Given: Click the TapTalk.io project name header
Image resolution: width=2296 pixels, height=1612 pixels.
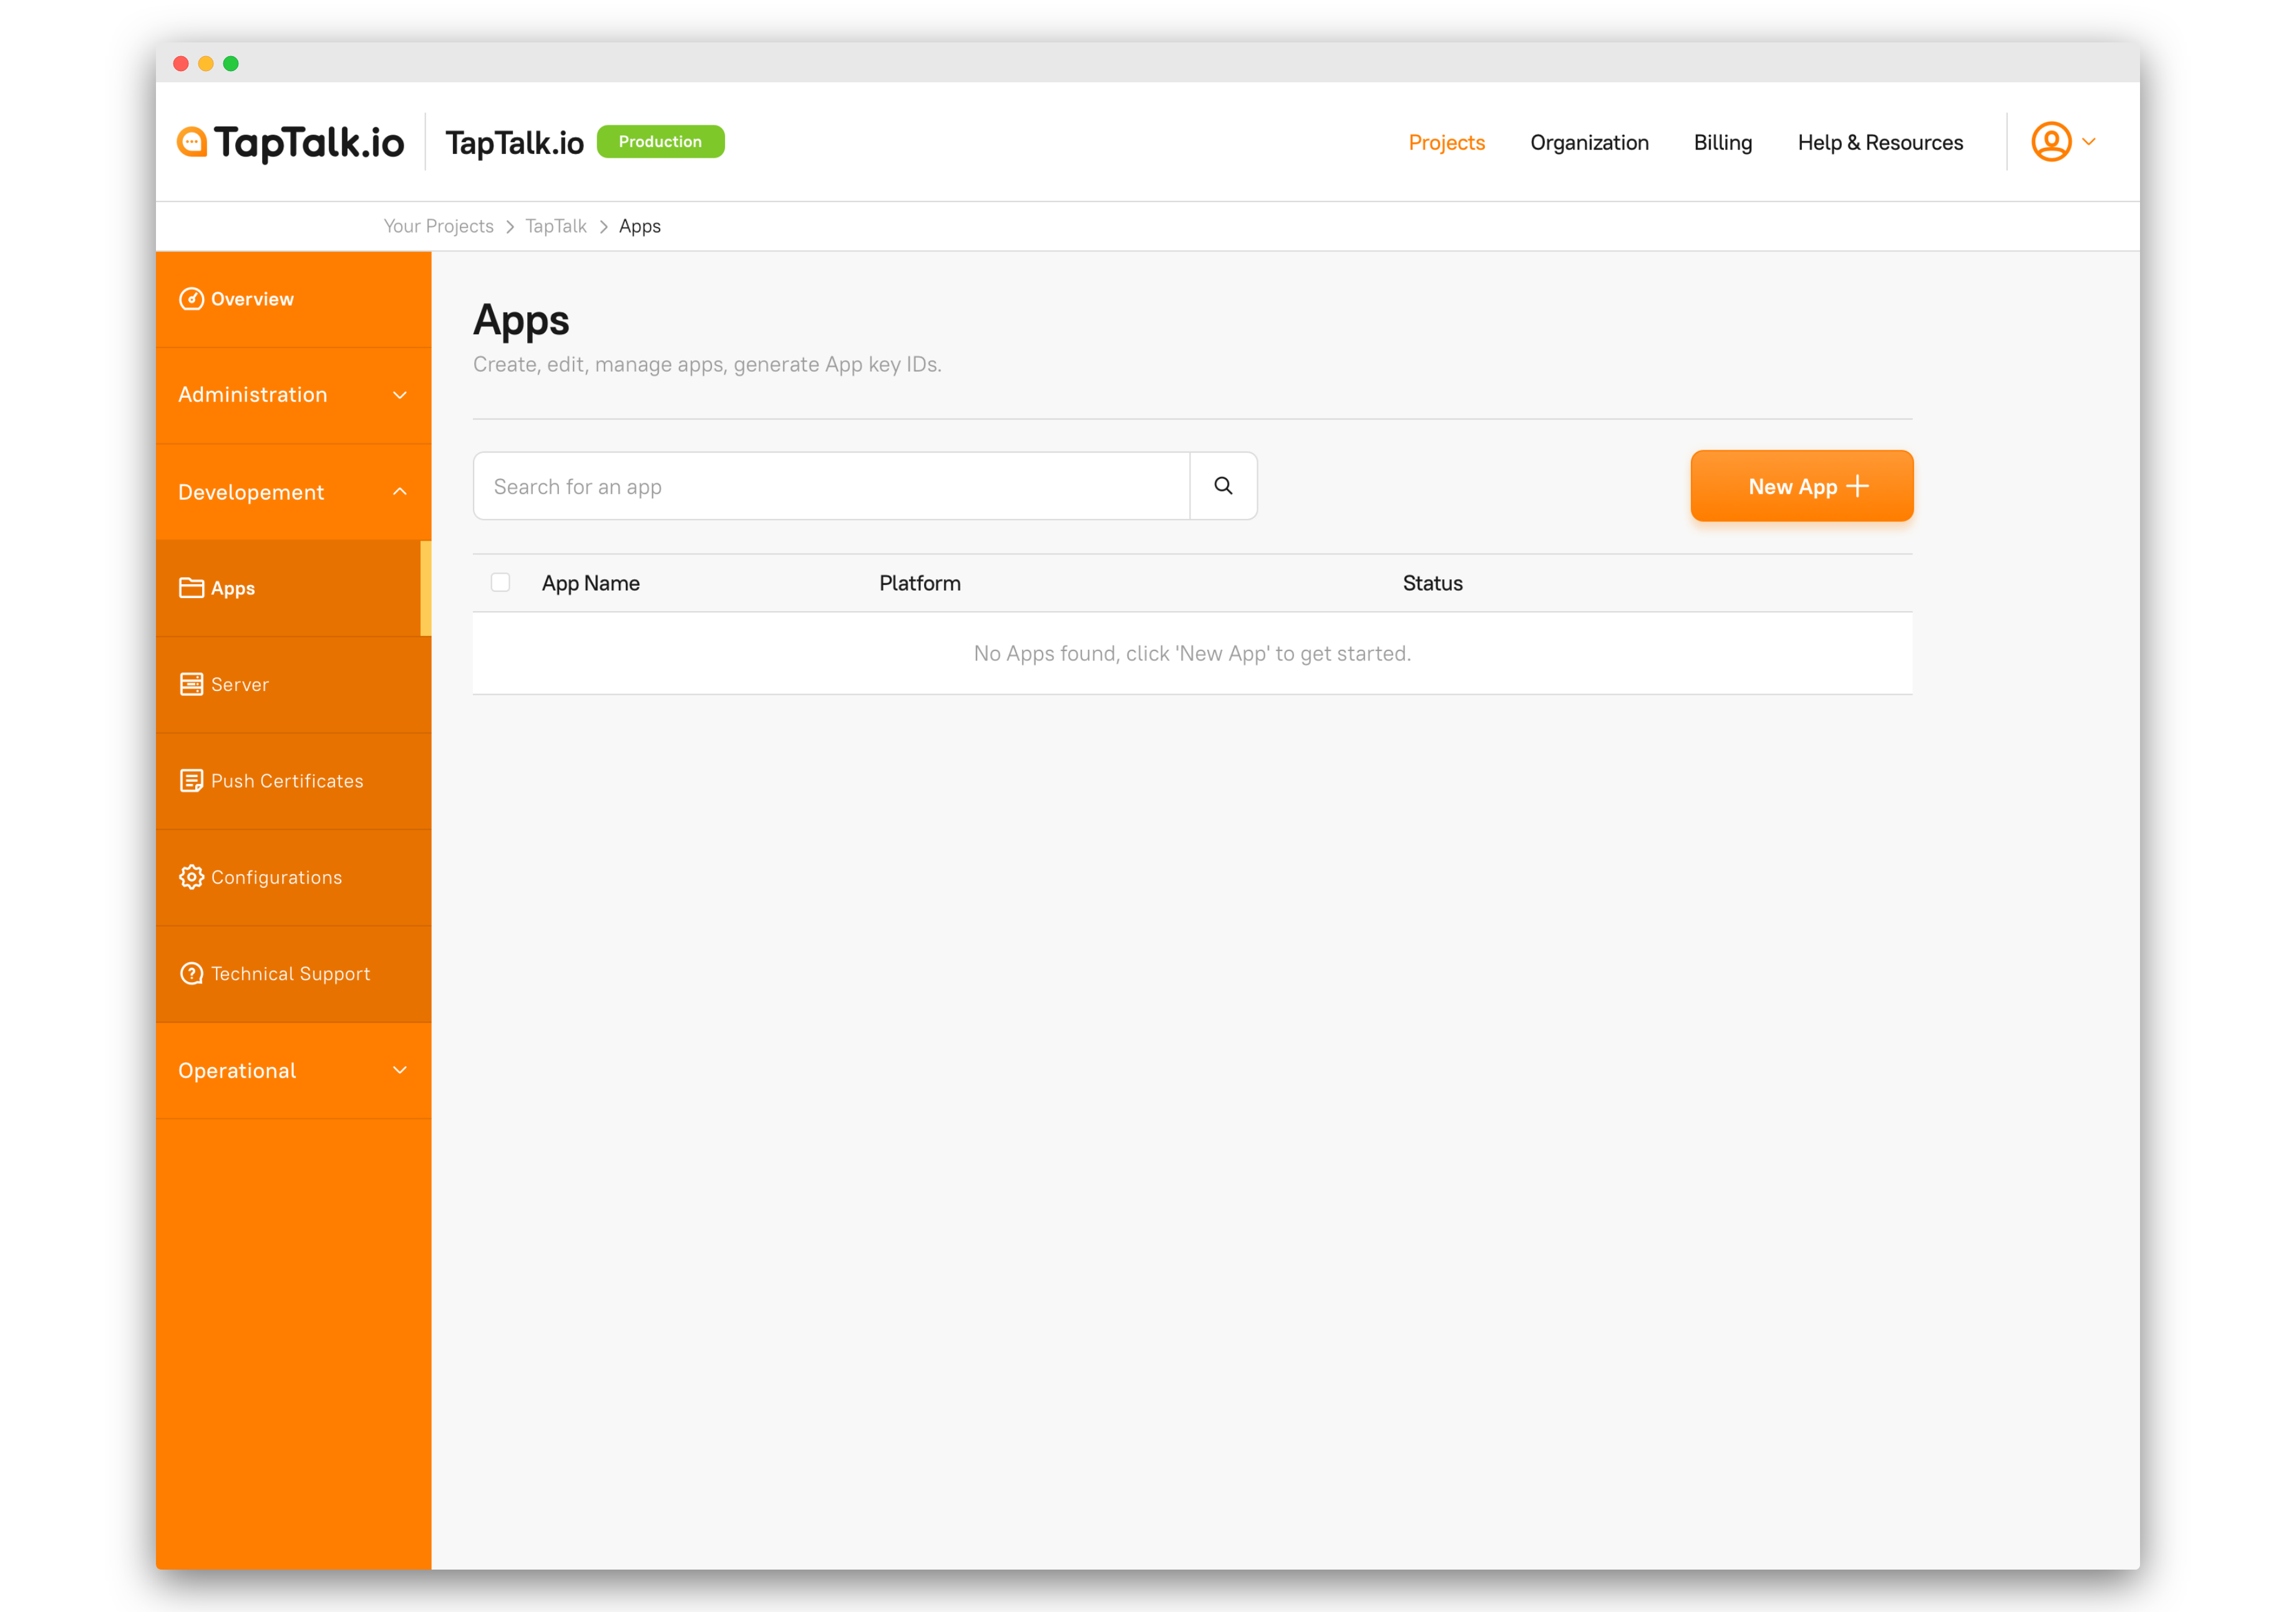Looking at the screenshot, I should tap(514, 143).
